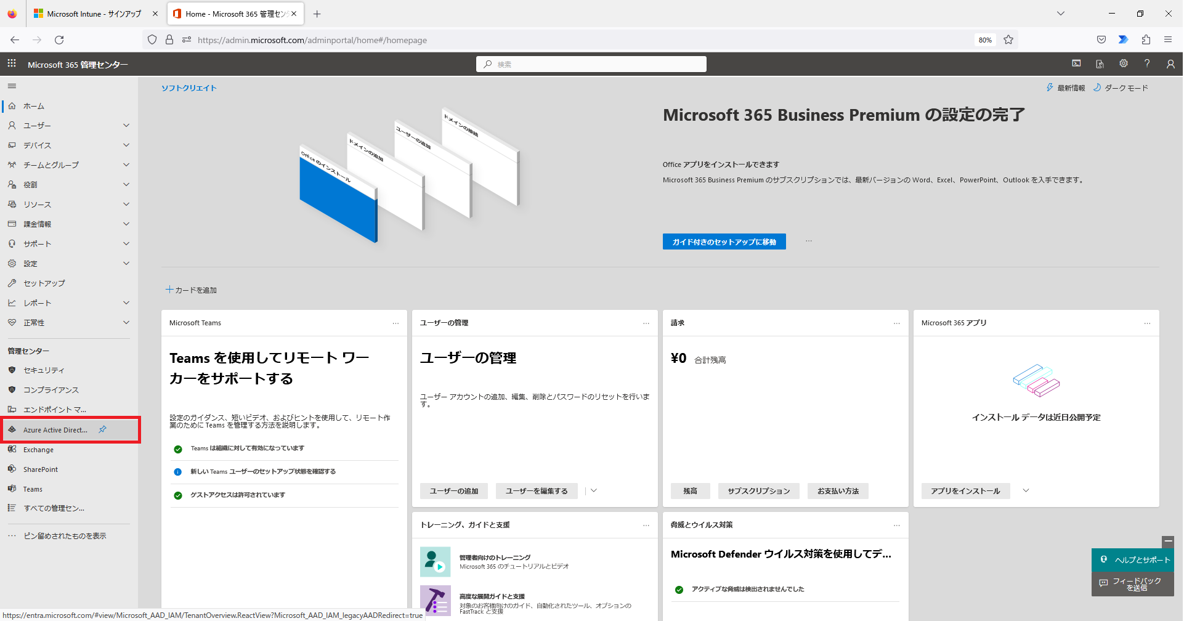This screenshot has width=1184, height=621.
Task: Open Cloud Shell icon in header
Action: pos(1076,64)
